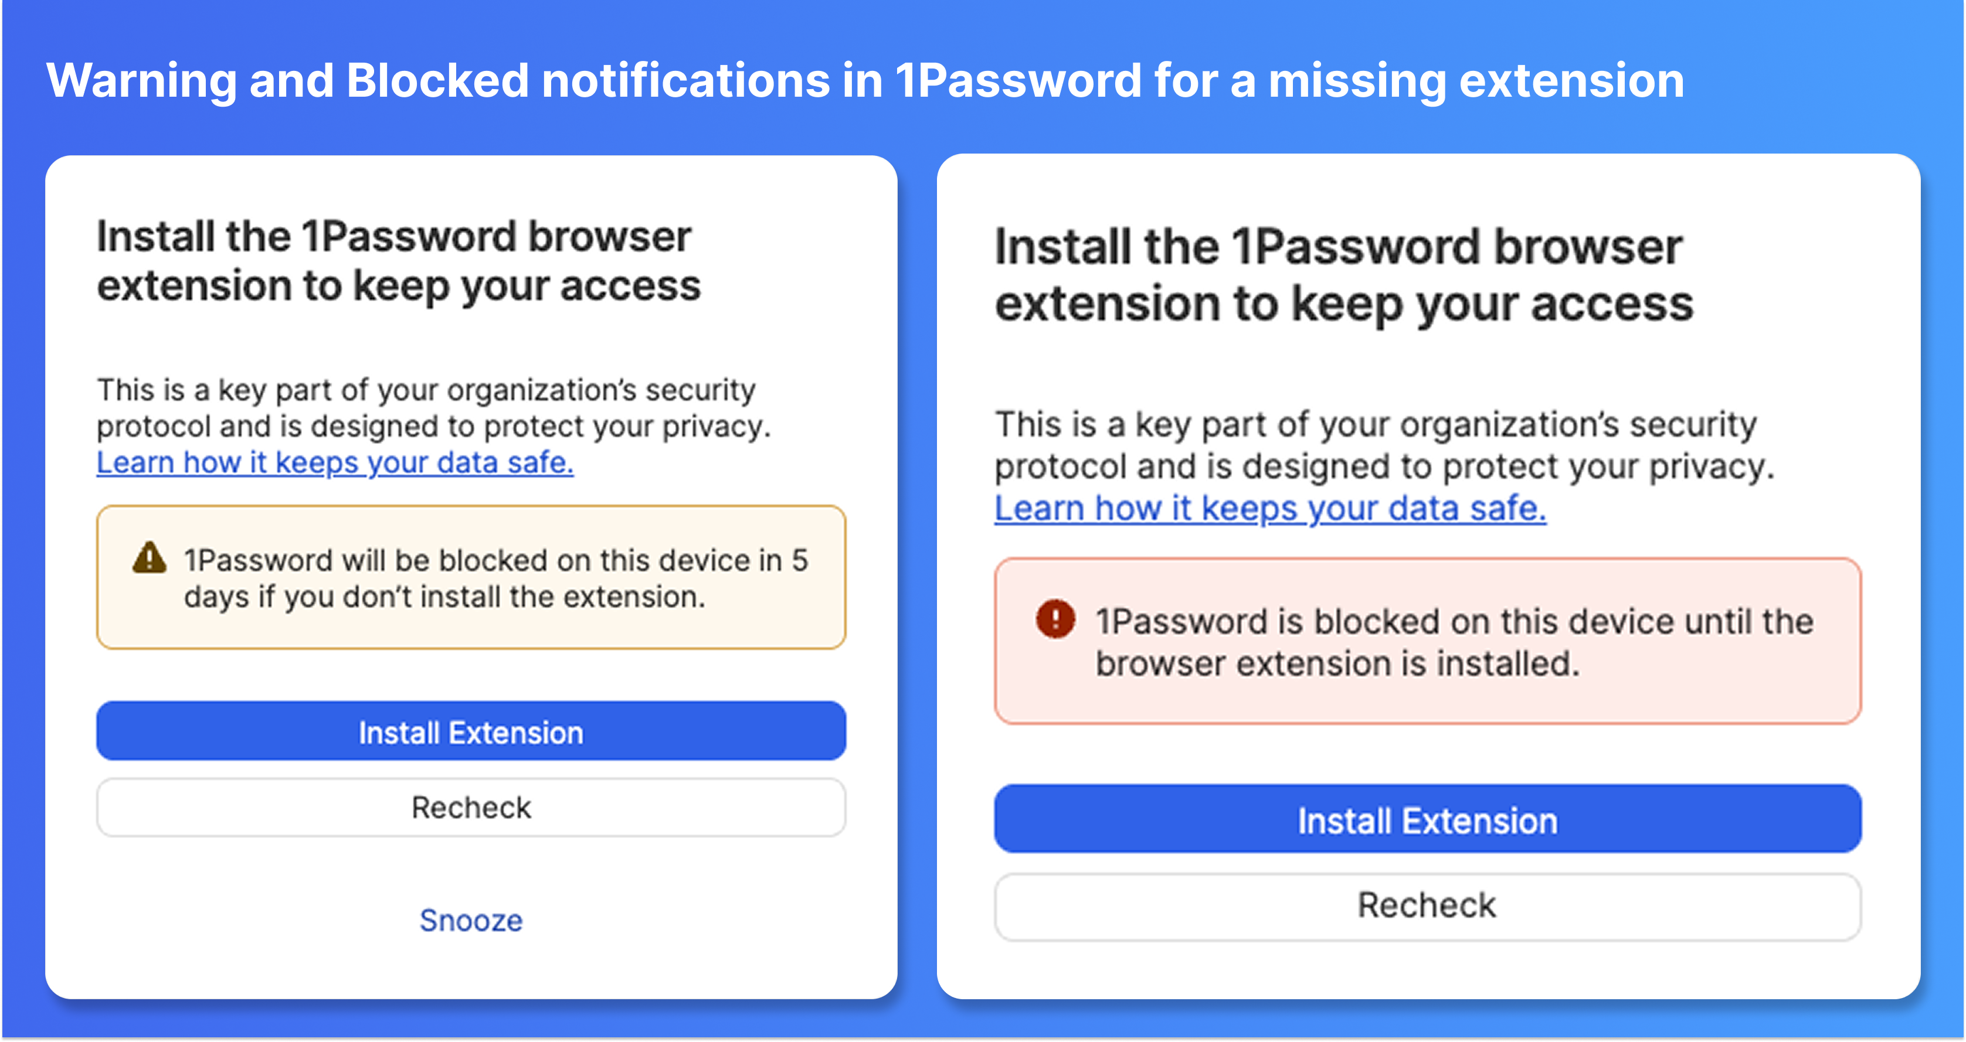The height and width of the screenshot is (1042, 1966).
Task: Click the yellow warning triangle icon
Action: [x=149, y=559]
